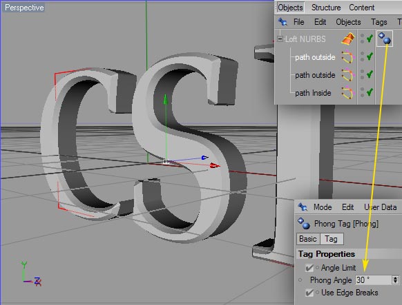The height and width of the screenshot is (305, 402).
Task: Open the Object Manager File menu
Action: point(298,22)
